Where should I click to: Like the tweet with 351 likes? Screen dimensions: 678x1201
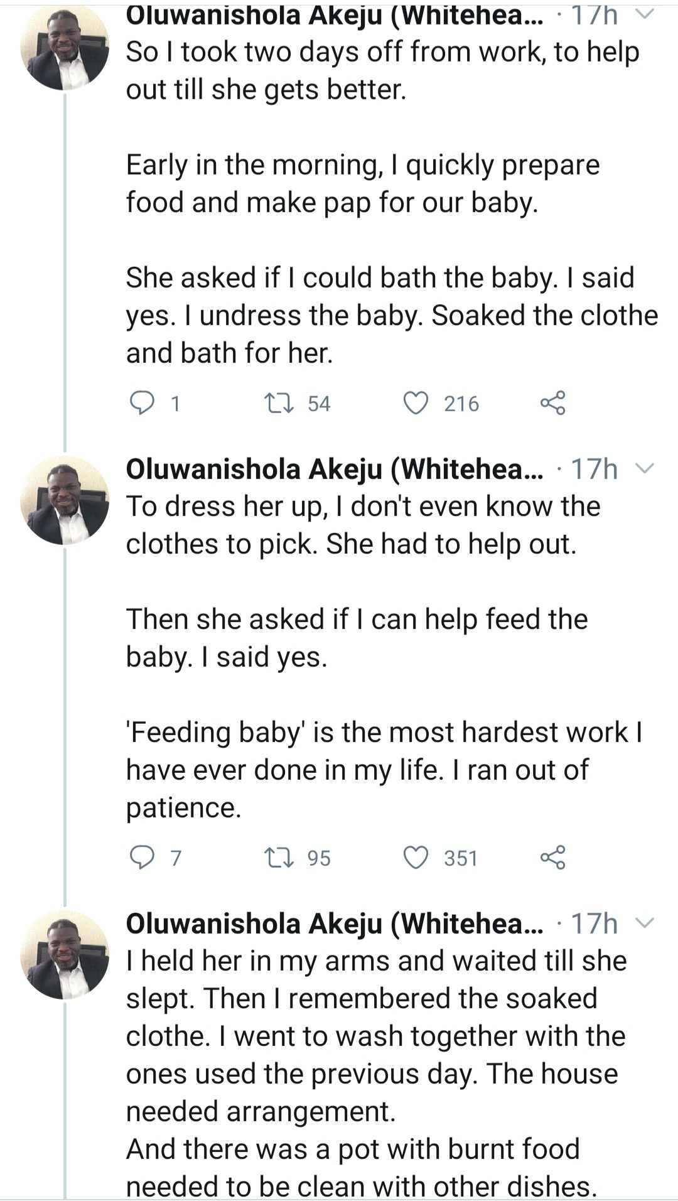tap(416, 858)
